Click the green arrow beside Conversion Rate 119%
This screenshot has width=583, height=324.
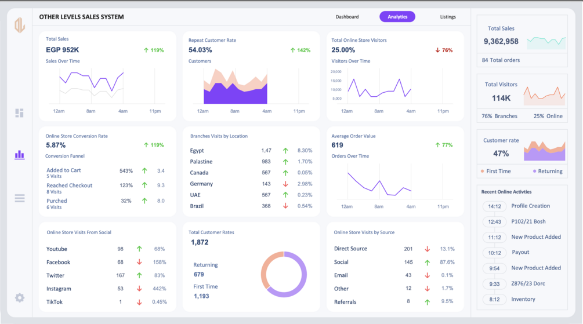click(x=146, y=145)
